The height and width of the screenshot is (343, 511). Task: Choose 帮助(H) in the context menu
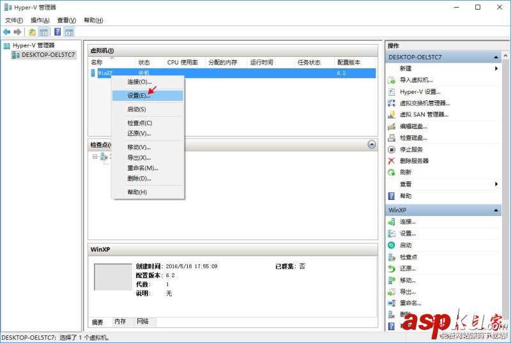(148, 192)
